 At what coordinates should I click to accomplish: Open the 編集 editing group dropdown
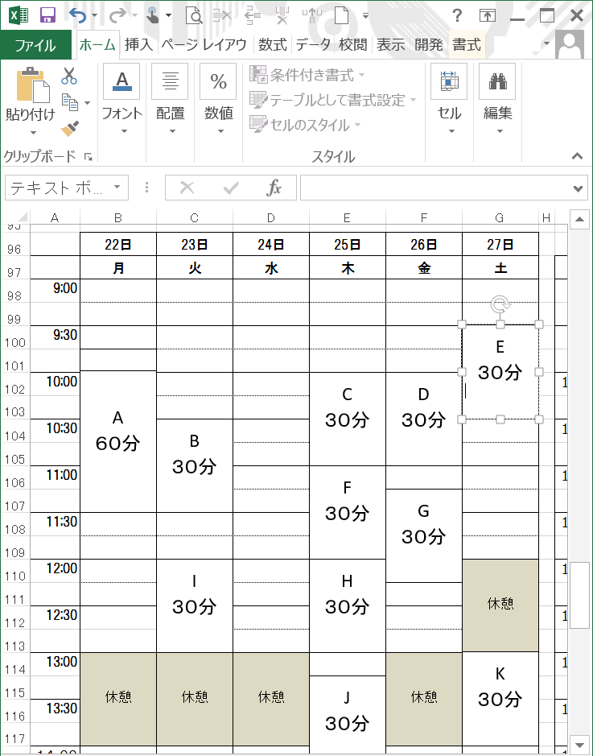497,101
